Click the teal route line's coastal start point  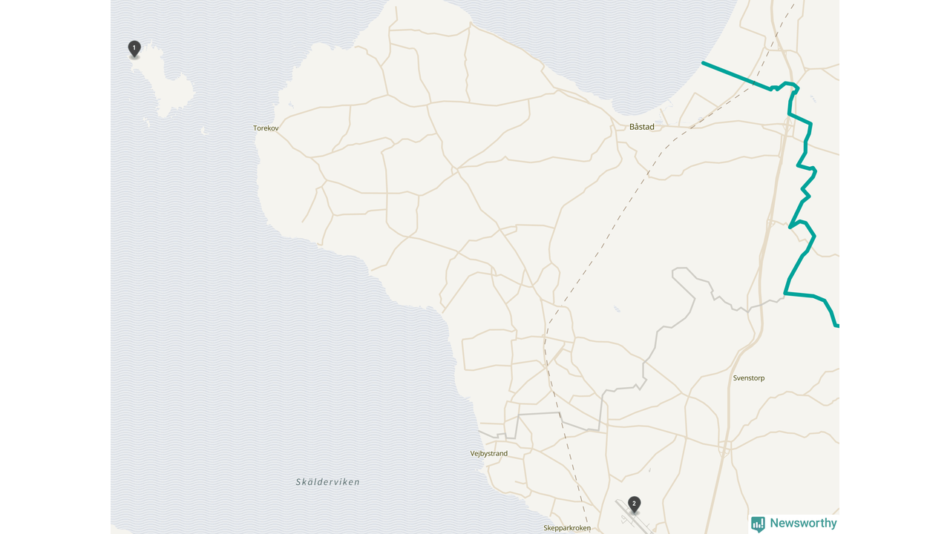point(703,63)
